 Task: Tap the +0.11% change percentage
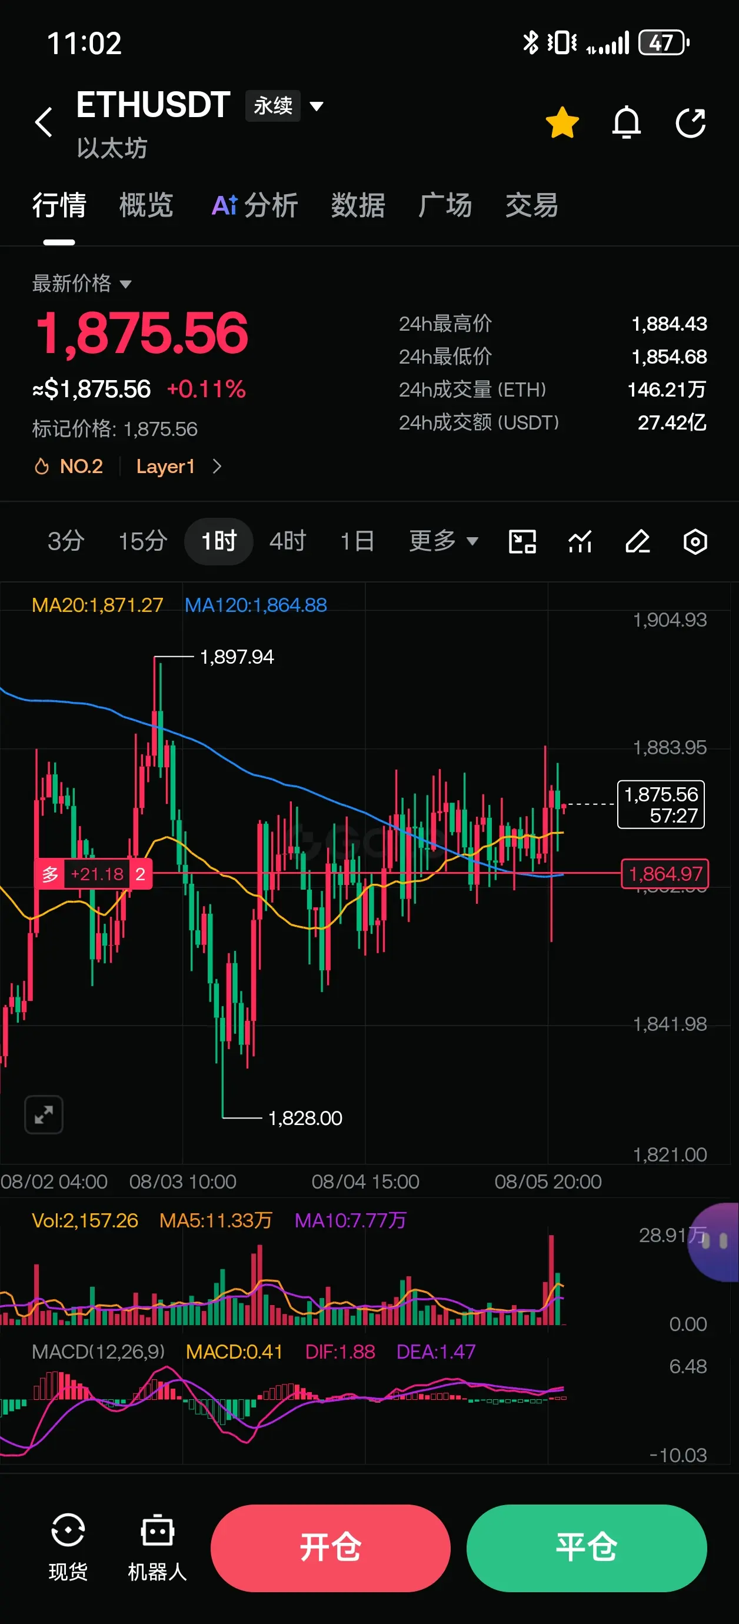(206, 389)
